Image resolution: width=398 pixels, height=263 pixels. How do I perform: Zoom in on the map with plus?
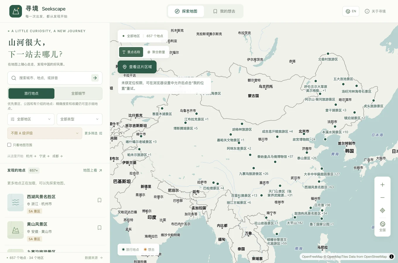click(382, 185)
